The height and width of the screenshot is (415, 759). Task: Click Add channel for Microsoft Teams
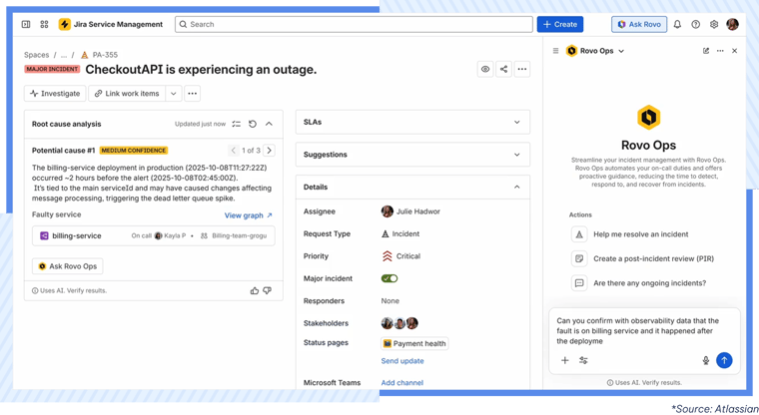click(402, 383)
